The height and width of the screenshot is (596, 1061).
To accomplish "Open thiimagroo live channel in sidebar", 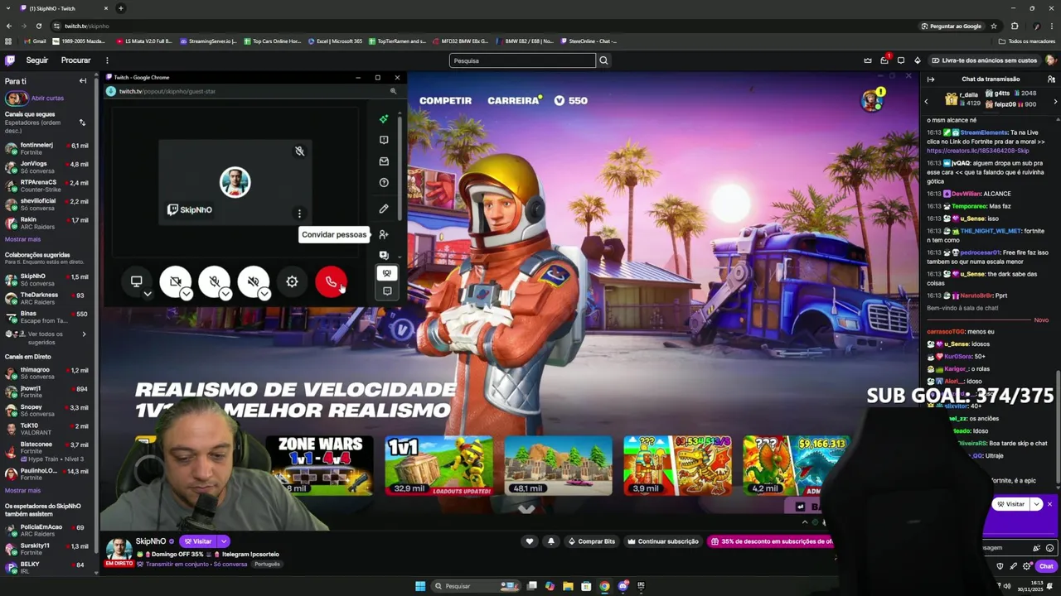I will tap(46, 372).
